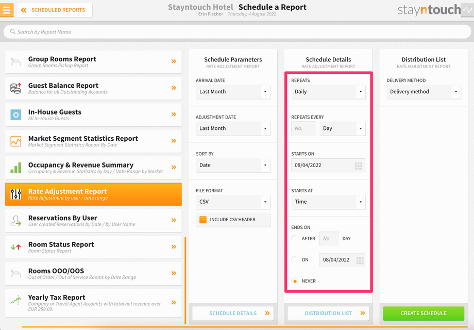Open the File Format CSV dropdown
This screenshot has height=330, width=474.
[233, 202]
